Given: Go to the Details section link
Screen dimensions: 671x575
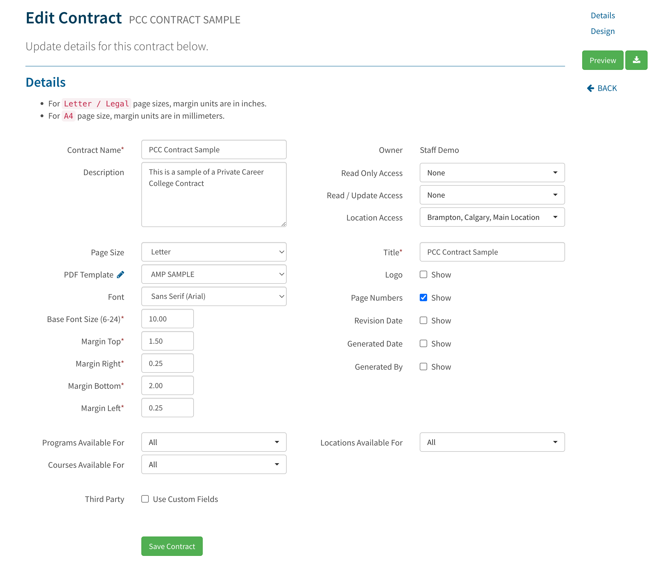Looking at the screenshot, I should pos(602,15).
